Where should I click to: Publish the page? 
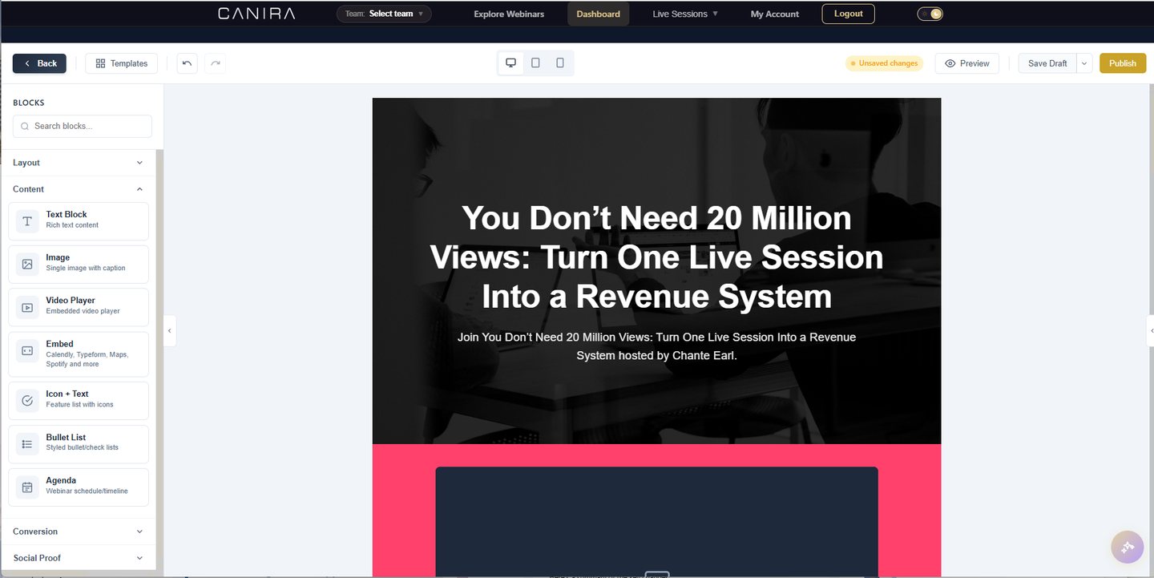pos(1123,63)
